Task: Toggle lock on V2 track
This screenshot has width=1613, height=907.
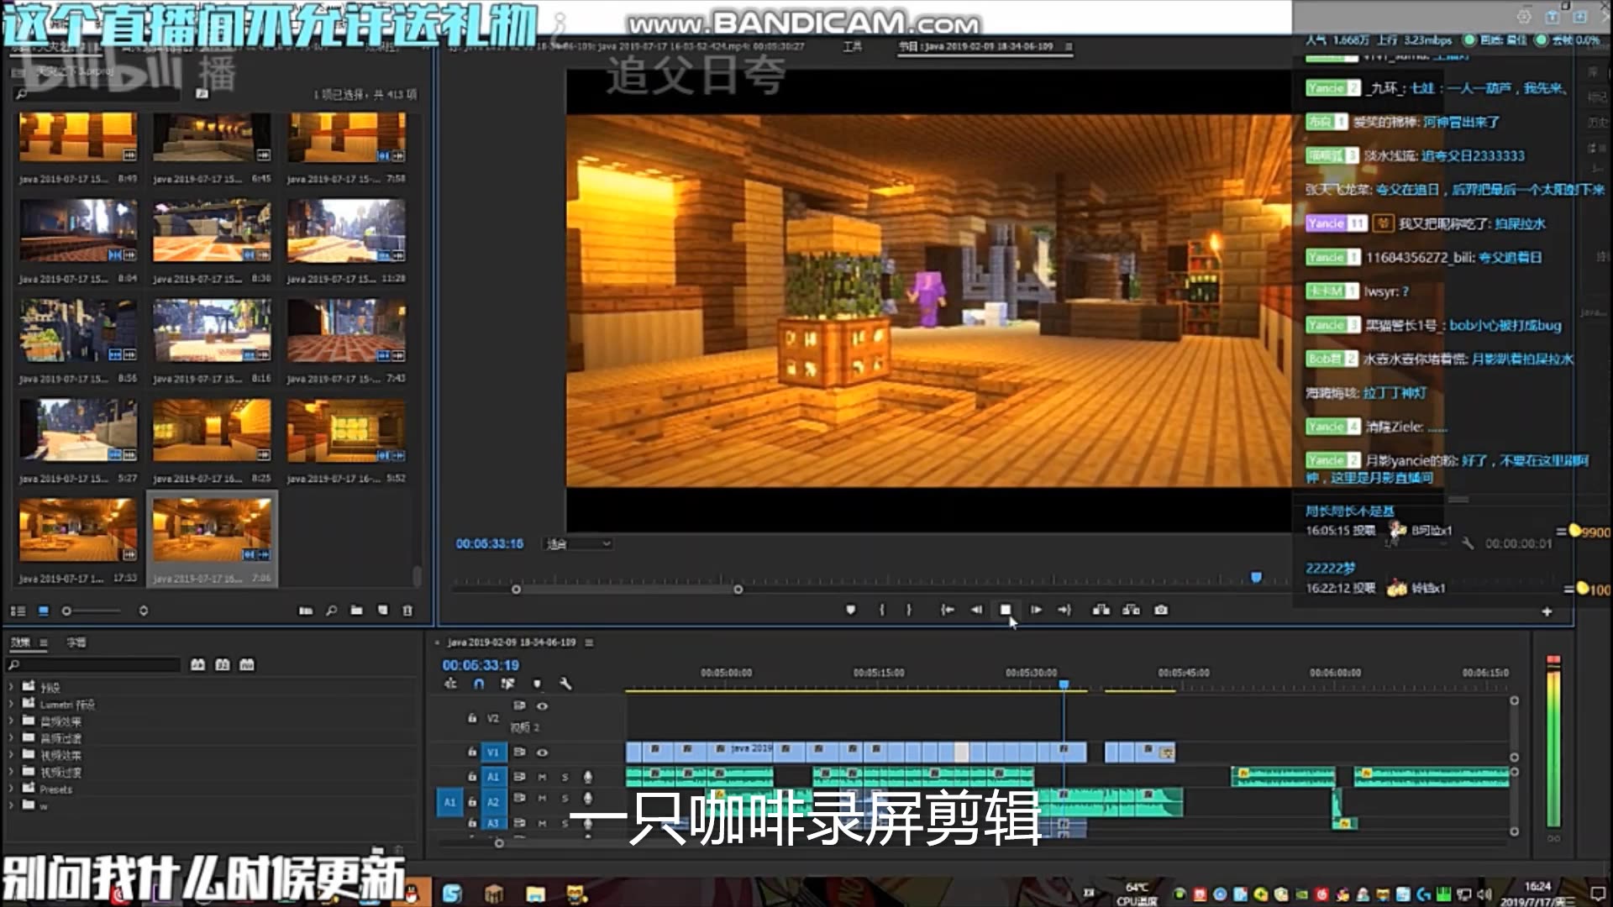Action: pyautogui.click(x=472, y=719)
